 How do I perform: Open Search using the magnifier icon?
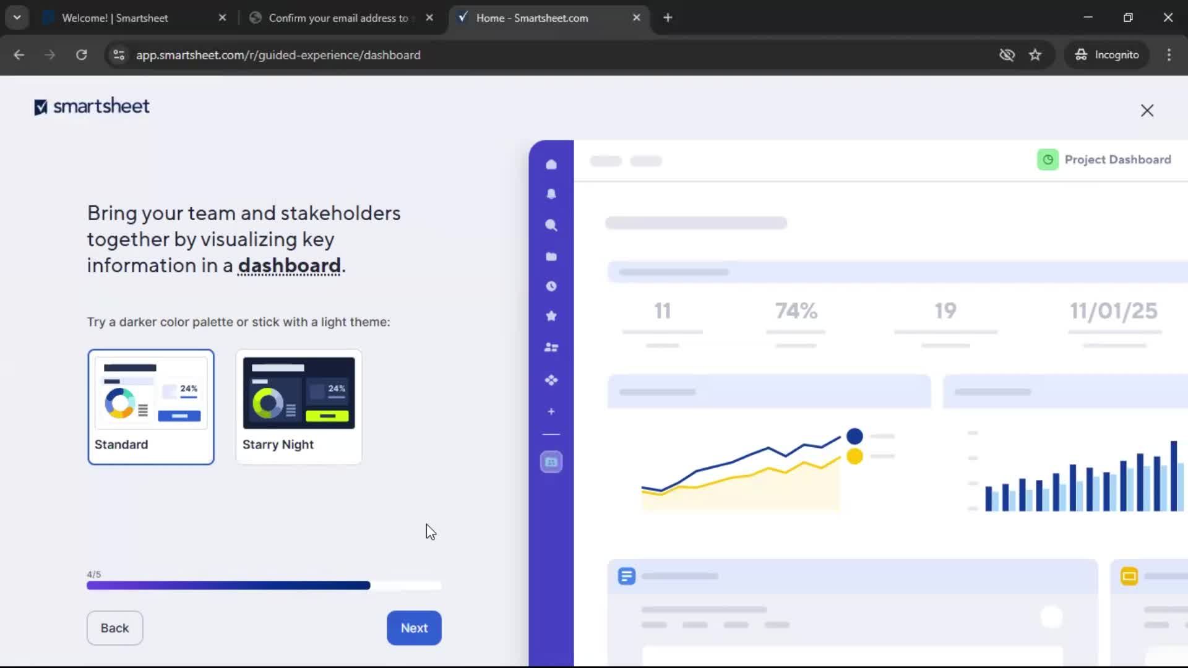pos(551,226)
